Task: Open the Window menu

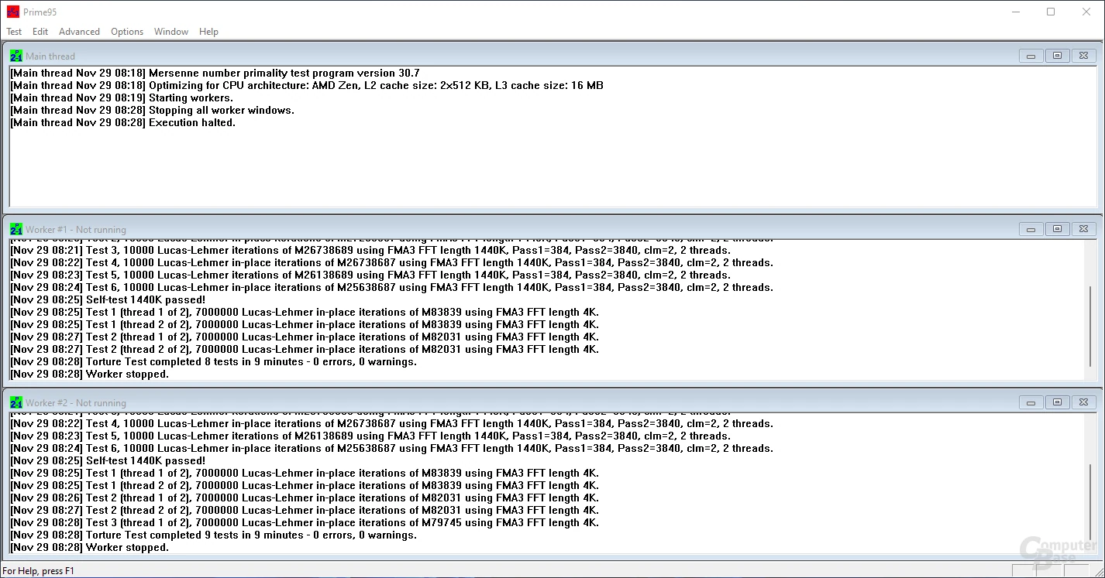Action: pos(171,32)
